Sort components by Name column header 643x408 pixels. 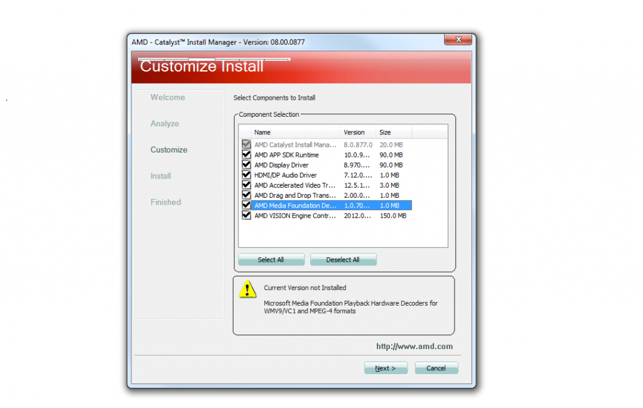pos(296,132)
